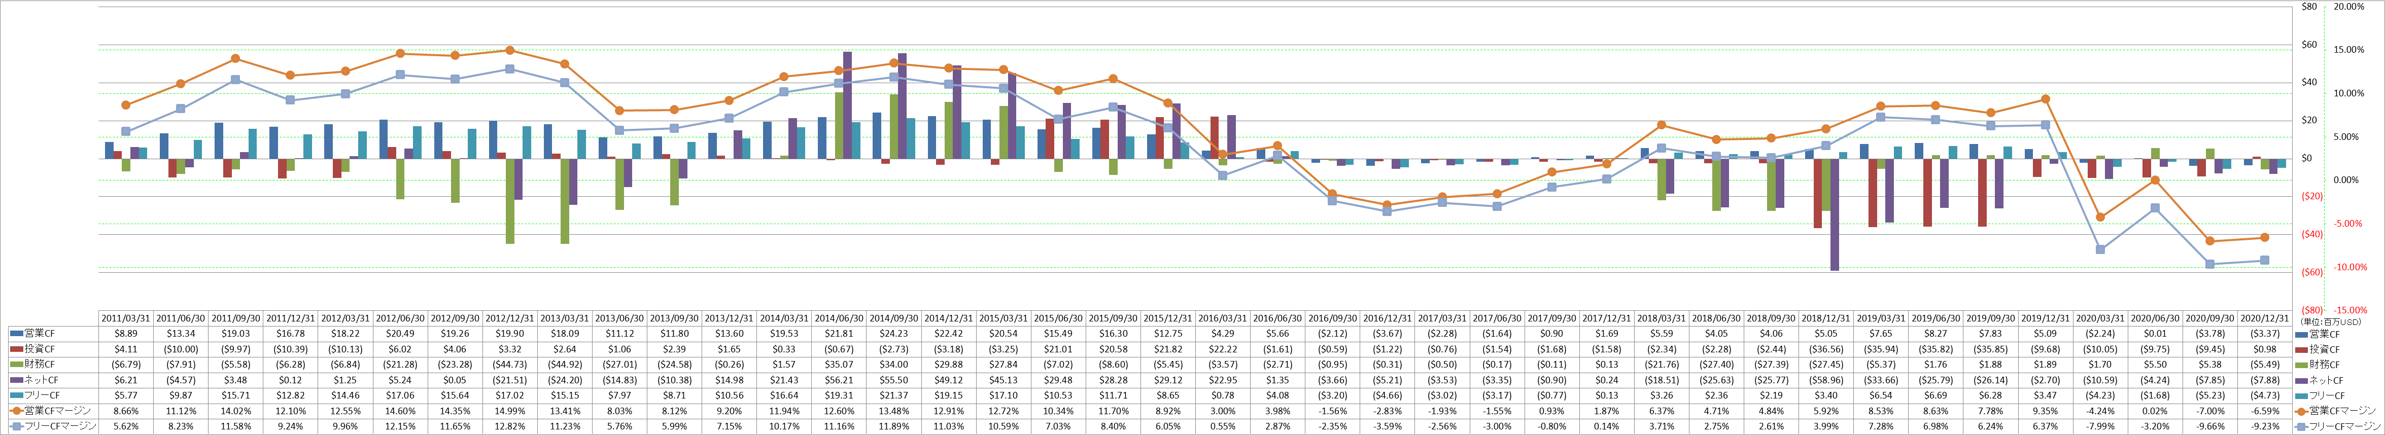Click the $22.22 cell
2385x435 pixels.
[x=1224, y=349]
